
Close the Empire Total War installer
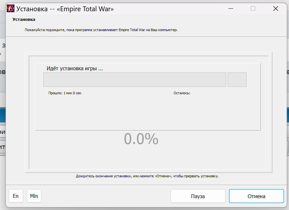[275, 9]
